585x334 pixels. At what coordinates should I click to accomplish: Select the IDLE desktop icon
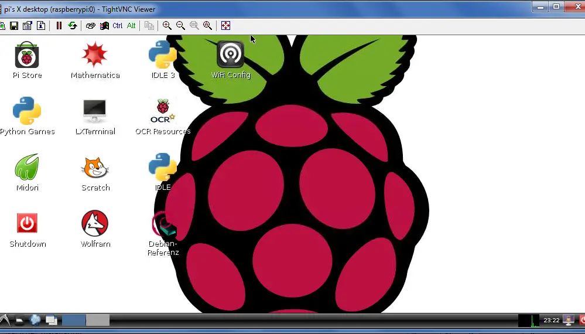click(163, 167)
